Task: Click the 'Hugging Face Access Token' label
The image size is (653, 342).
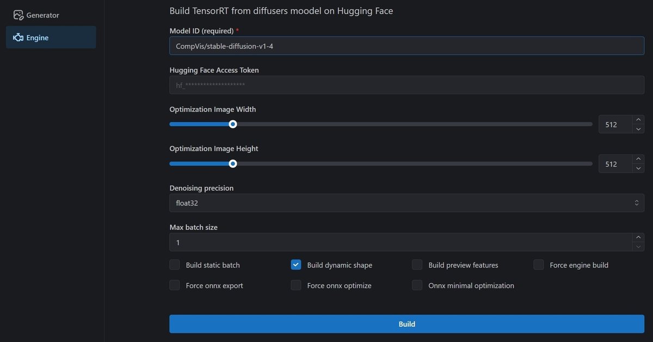Action: click(214, 70)
